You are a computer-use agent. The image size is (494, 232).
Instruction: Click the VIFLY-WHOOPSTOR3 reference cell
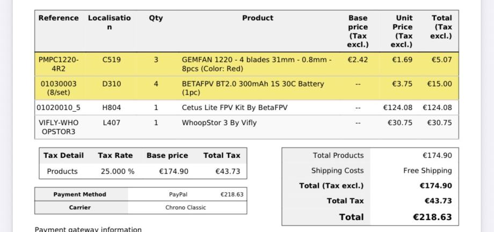59,127
